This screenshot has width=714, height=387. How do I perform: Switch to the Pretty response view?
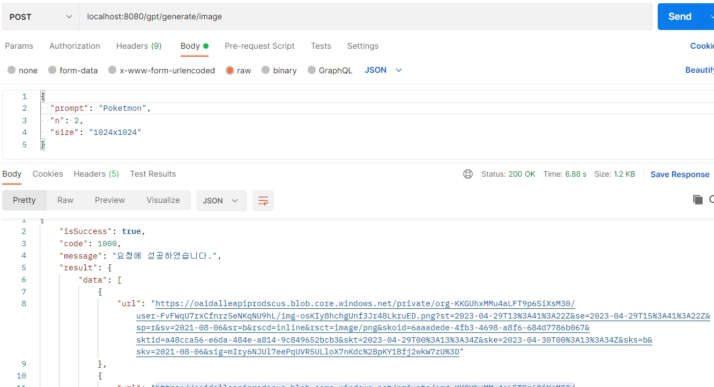click(24, 200)
